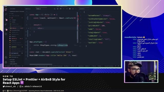Image resolution: width=164 pixels, height=92 pixels.
Task: Click chat username moaadbentaher
Action: [130, 37]
